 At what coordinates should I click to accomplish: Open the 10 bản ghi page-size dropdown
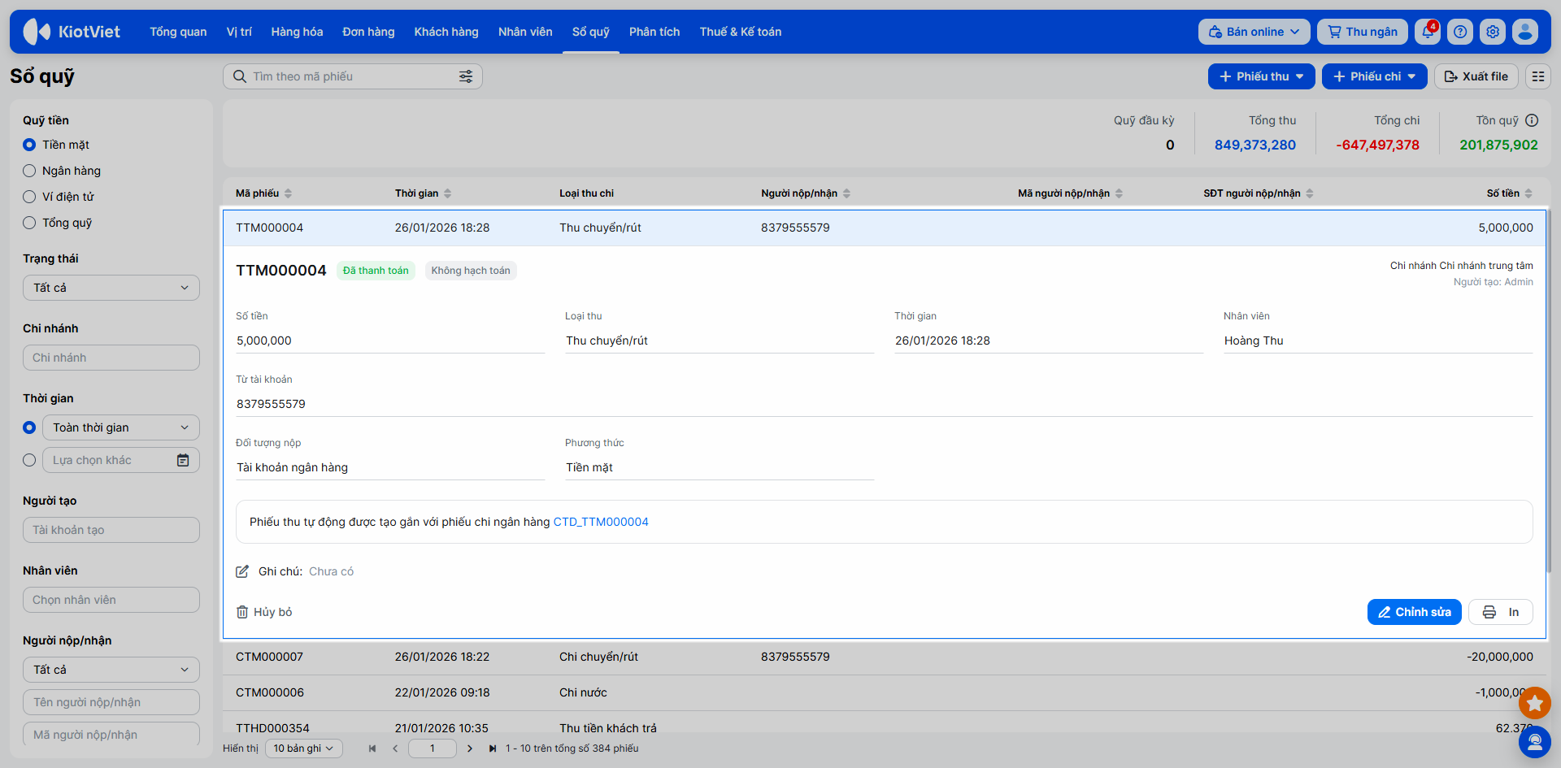click(303, 748)
